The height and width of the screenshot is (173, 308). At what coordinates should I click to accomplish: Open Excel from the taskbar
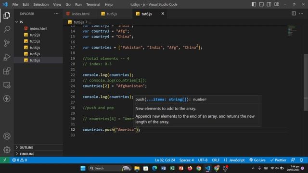(172, 168)
